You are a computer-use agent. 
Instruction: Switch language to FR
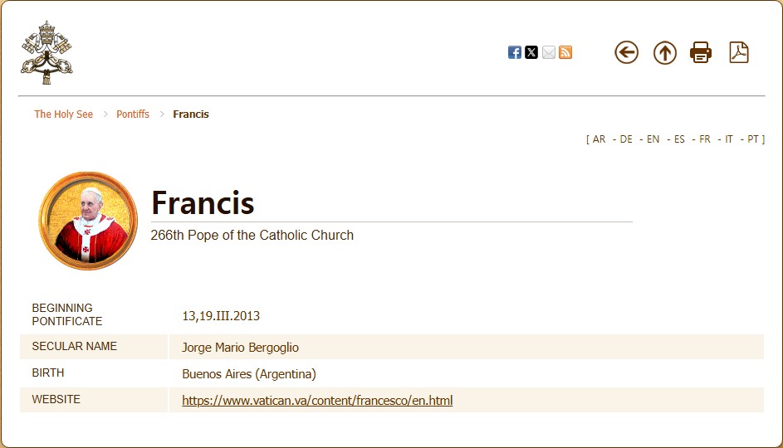[x=705, y=139]
